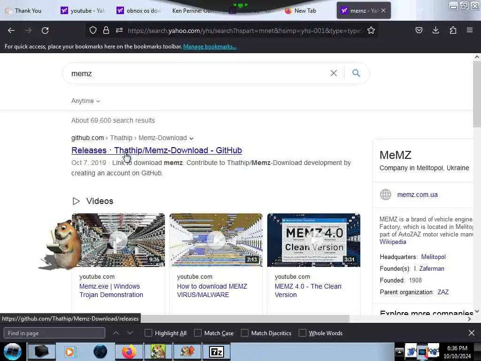Screen dimensions: 481x361
Task: Submit search with magnifier icon
Action: 356,73
